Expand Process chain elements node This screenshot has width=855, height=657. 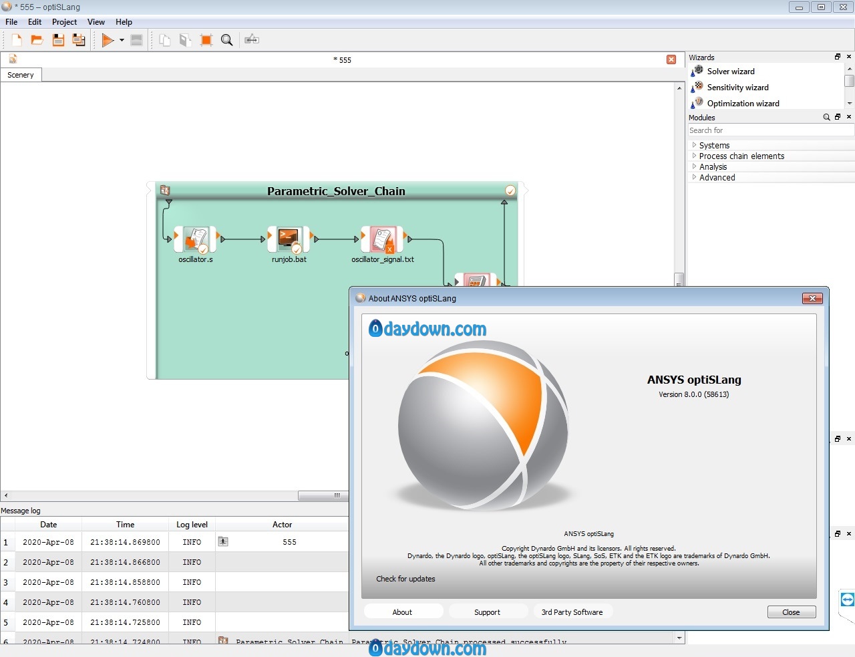694,156
